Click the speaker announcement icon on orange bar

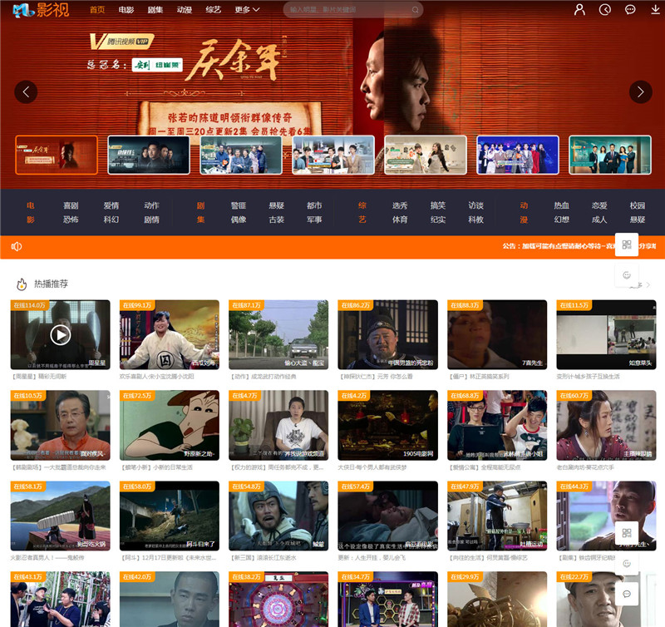(16, 247)
